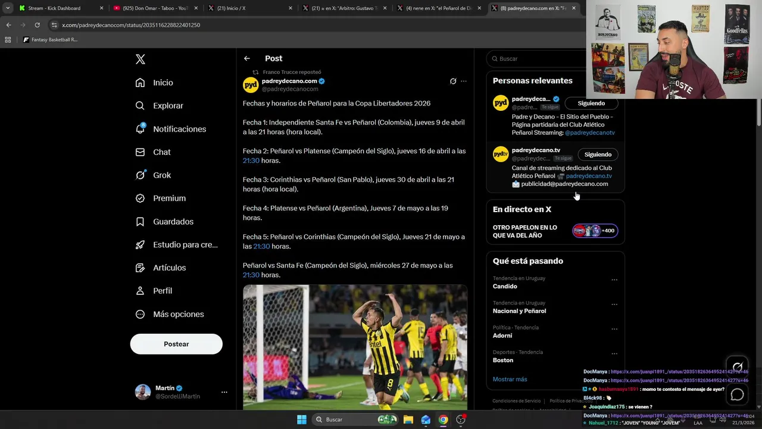Open the Premium badge icon
The height and width of the screenshot is (429, 762).
coord(140,198)
